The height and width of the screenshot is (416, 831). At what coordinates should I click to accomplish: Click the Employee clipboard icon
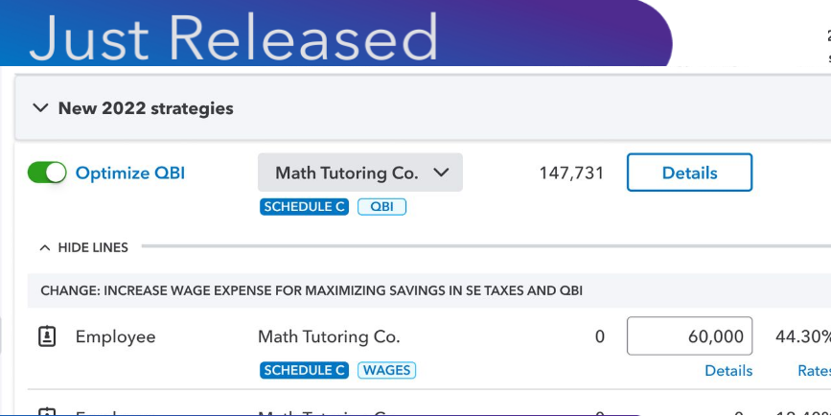click(47, 336)
